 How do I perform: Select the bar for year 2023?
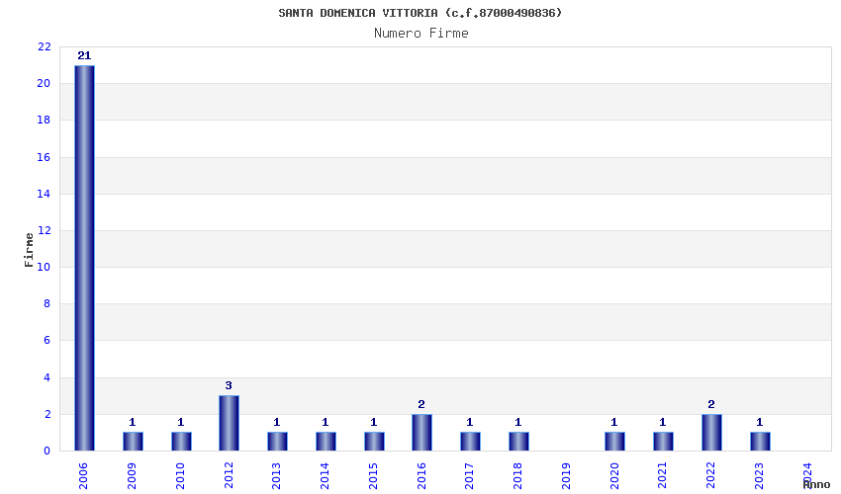coord(760,442)
